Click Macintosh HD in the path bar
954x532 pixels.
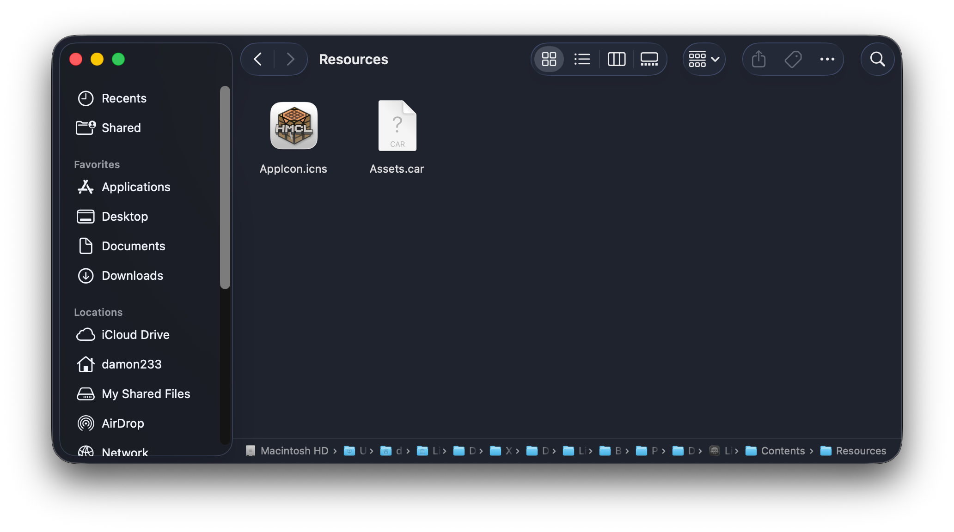294,451
